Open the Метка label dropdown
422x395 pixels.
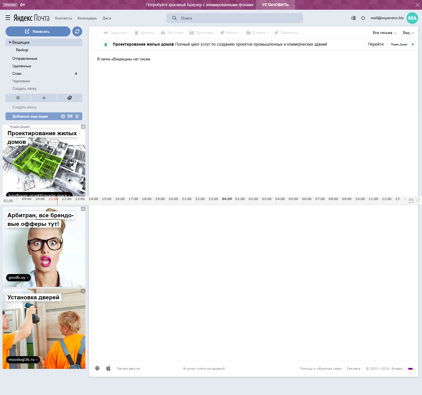pyautogui.click(x=230, y=33)
